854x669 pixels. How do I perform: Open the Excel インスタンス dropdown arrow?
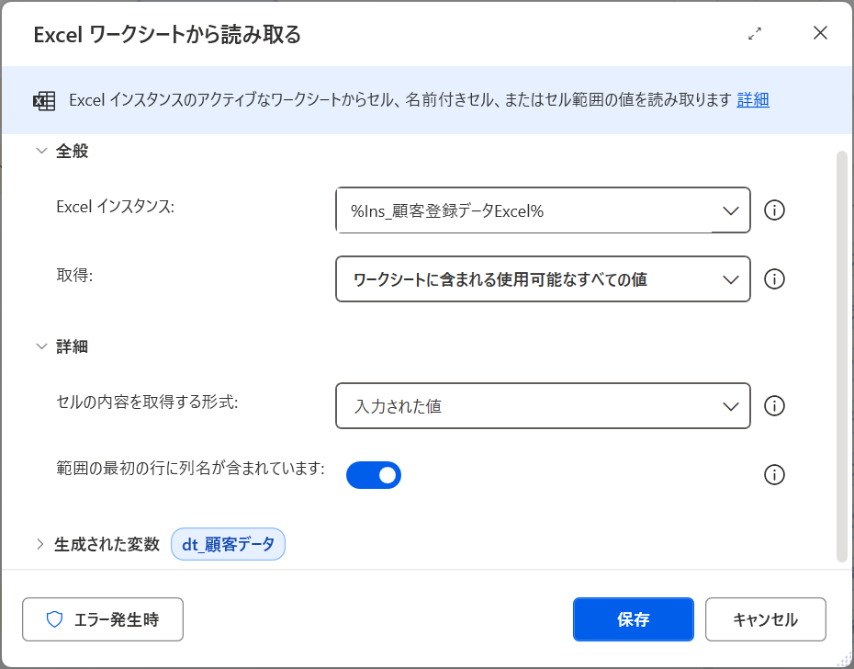coord(731,210)
